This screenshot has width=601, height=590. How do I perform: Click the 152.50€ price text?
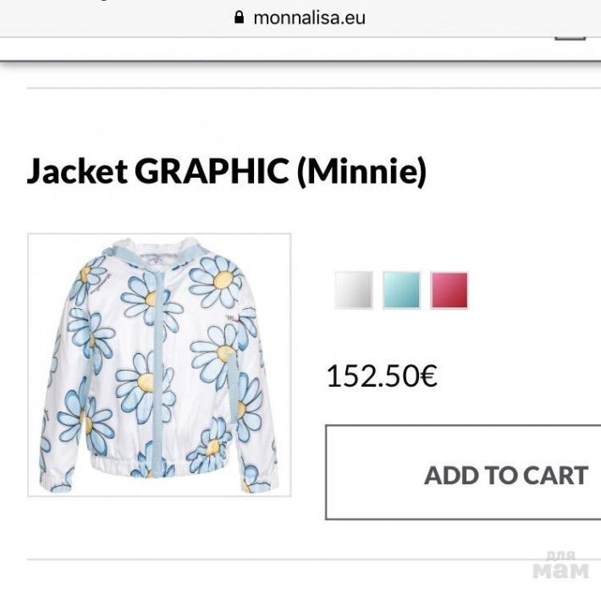pyautogui.click(x=382, y=376)
